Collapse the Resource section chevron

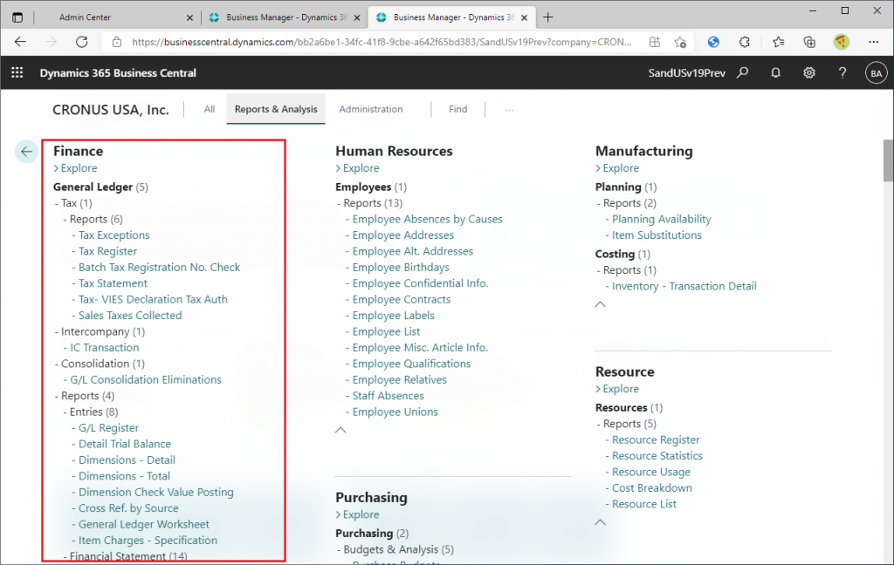[601, 522]
